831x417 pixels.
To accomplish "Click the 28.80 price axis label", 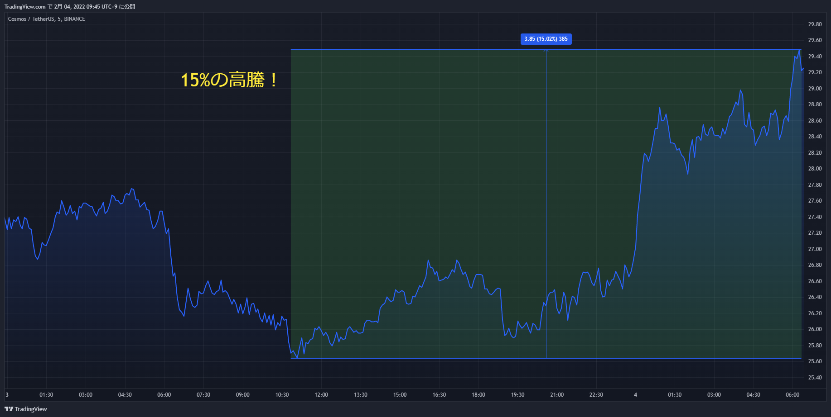I will tap(815, 104).
